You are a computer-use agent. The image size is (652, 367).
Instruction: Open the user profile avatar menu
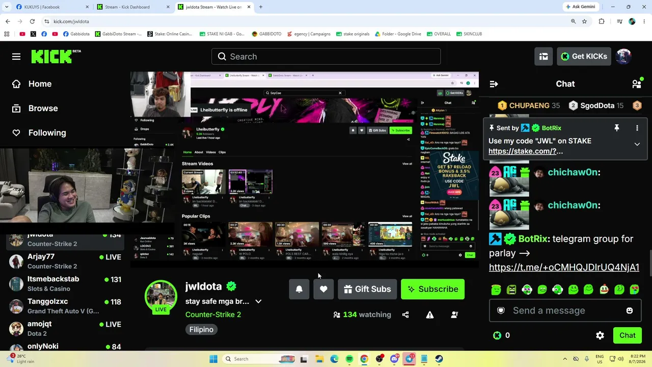click(x=623, y=57)
